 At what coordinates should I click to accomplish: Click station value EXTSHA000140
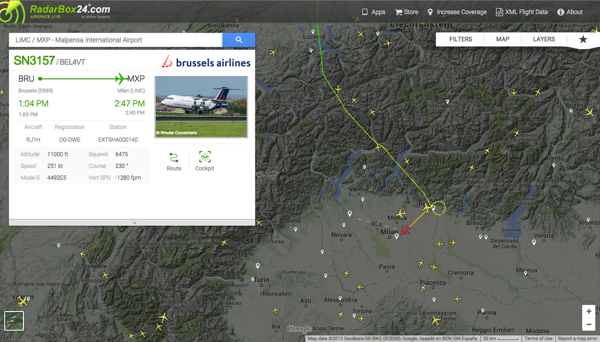pyautogui.click(x=118, y=139)
